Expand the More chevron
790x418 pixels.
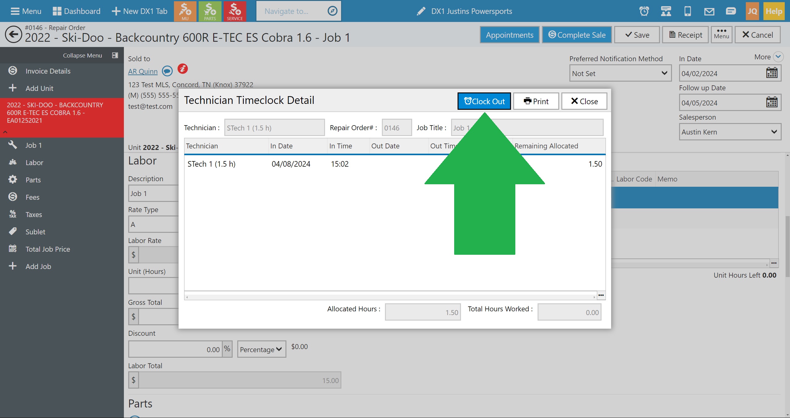778,57
